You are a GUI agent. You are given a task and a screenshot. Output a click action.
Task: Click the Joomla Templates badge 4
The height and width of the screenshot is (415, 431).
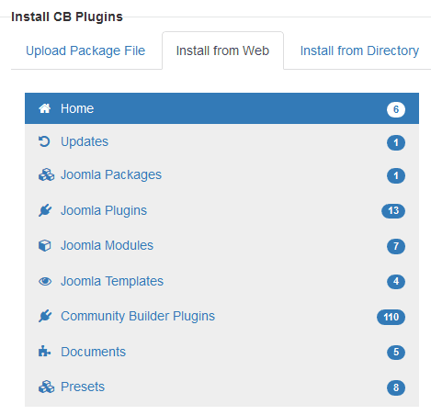coord(396,282)
